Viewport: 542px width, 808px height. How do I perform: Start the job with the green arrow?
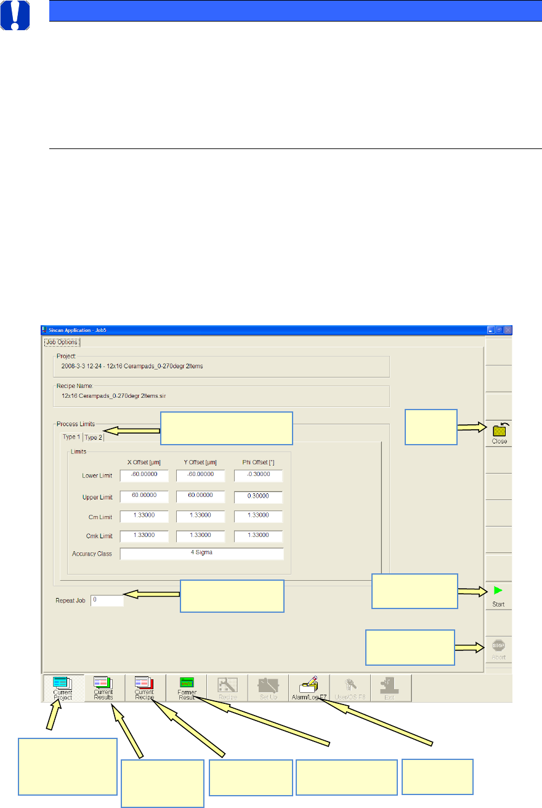499,596
